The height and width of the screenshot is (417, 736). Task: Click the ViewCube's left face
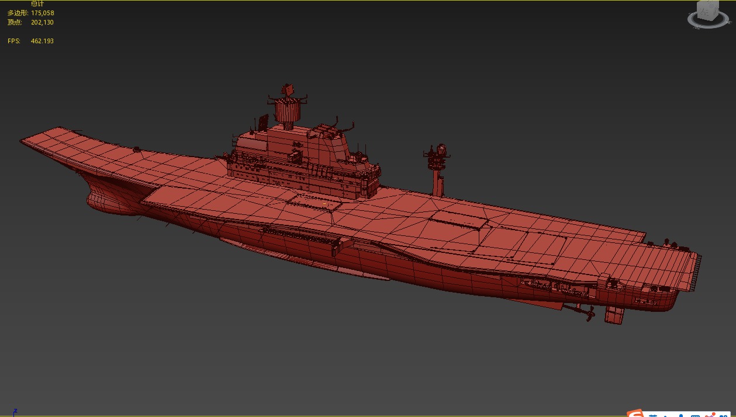[704, 11]
